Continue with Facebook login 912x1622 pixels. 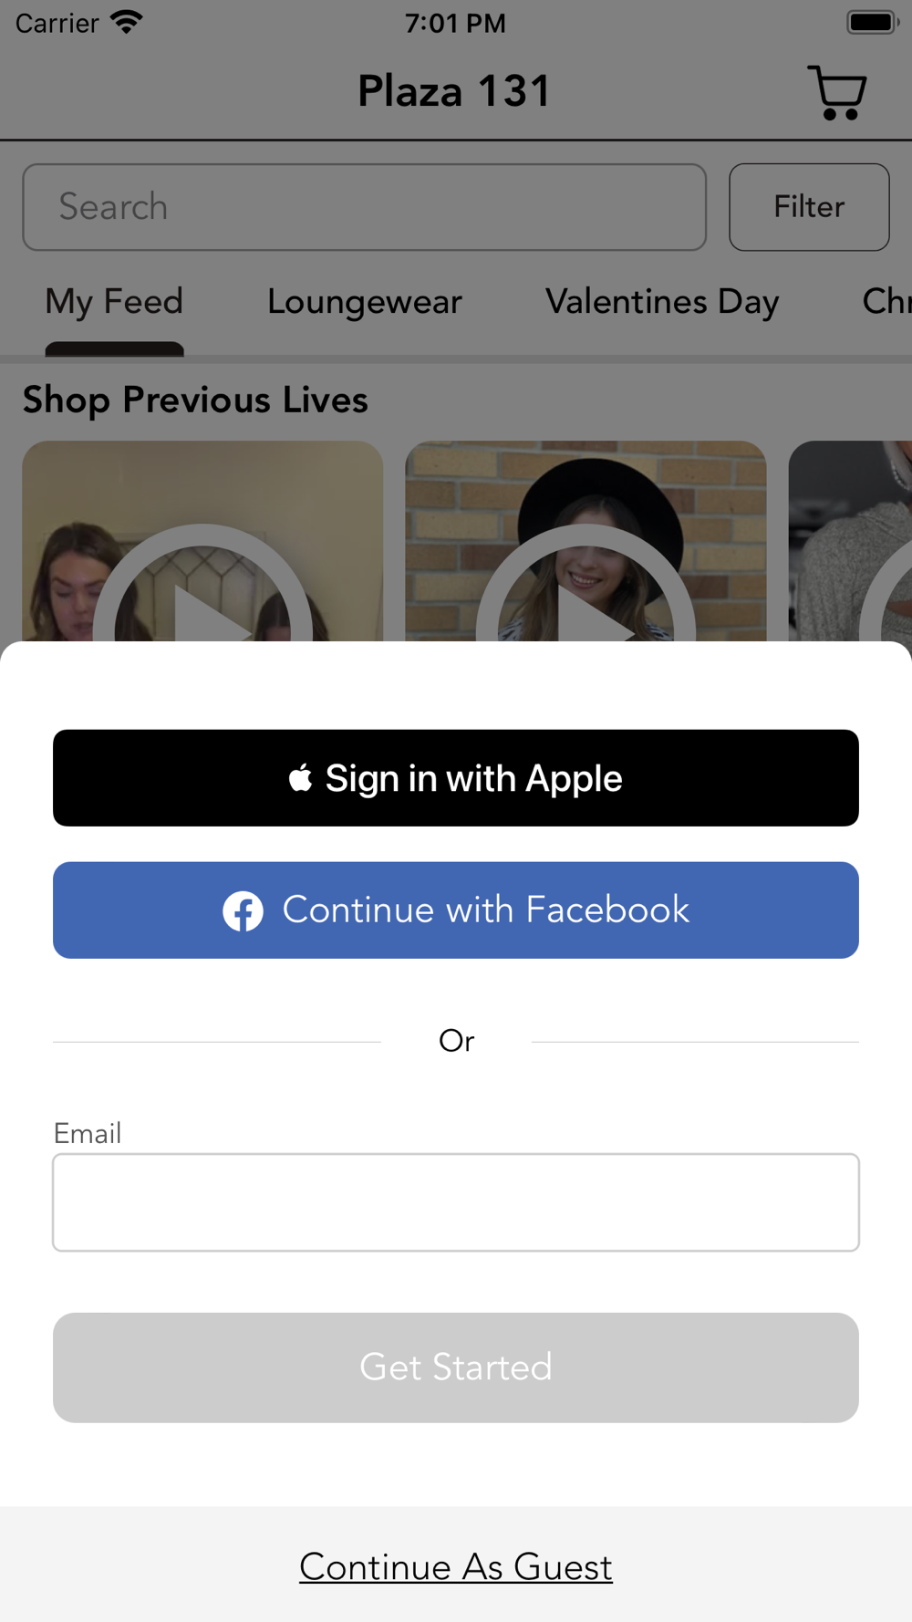(x=456, y=910)
